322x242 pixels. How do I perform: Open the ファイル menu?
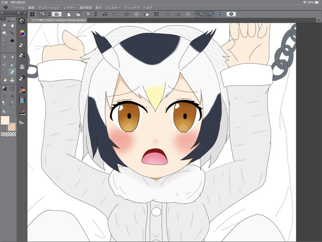(18, 8)
